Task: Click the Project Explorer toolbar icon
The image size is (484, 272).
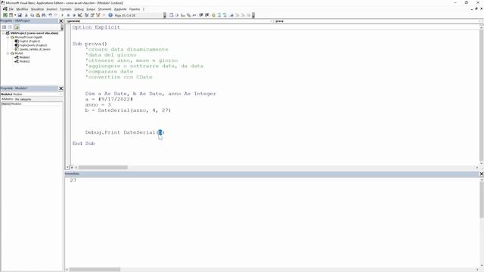Action: click(x=86, y=15)
